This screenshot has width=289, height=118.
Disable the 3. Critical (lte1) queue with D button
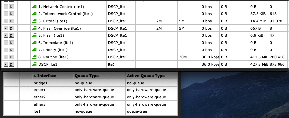click(11, 21)
